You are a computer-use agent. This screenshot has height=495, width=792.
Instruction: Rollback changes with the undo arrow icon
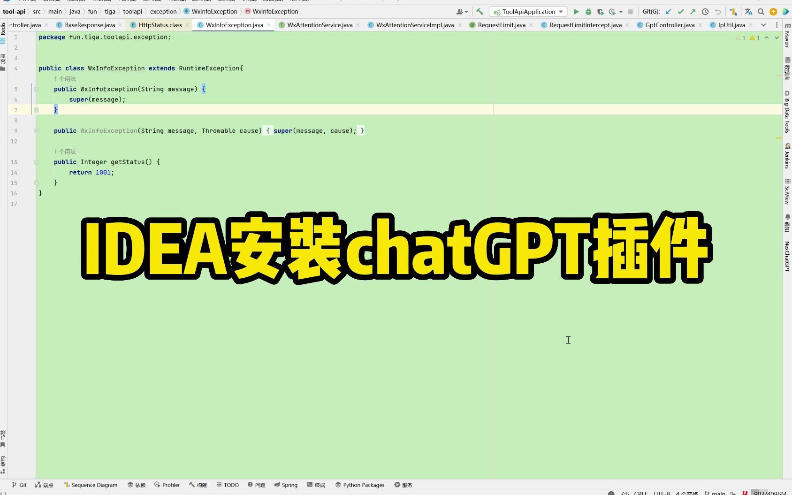click(718, 12)
